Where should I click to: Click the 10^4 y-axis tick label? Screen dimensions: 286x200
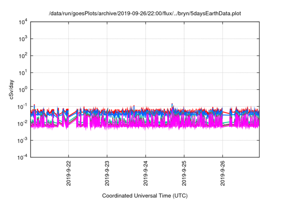tap(23, 22)
